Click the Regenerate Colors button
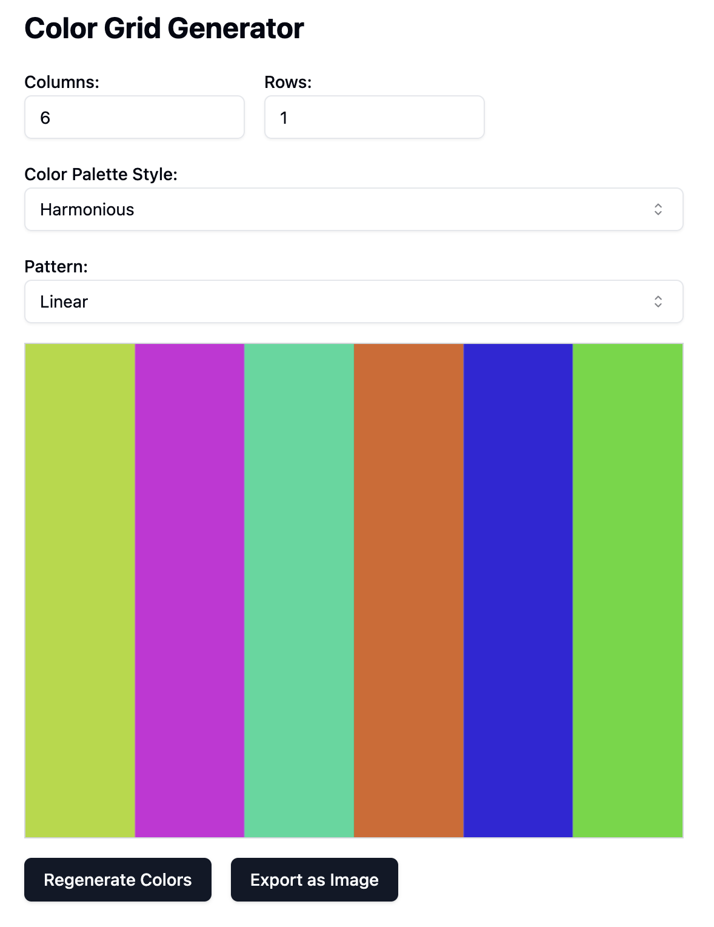 pyautogui.click(x=118, y=880)
